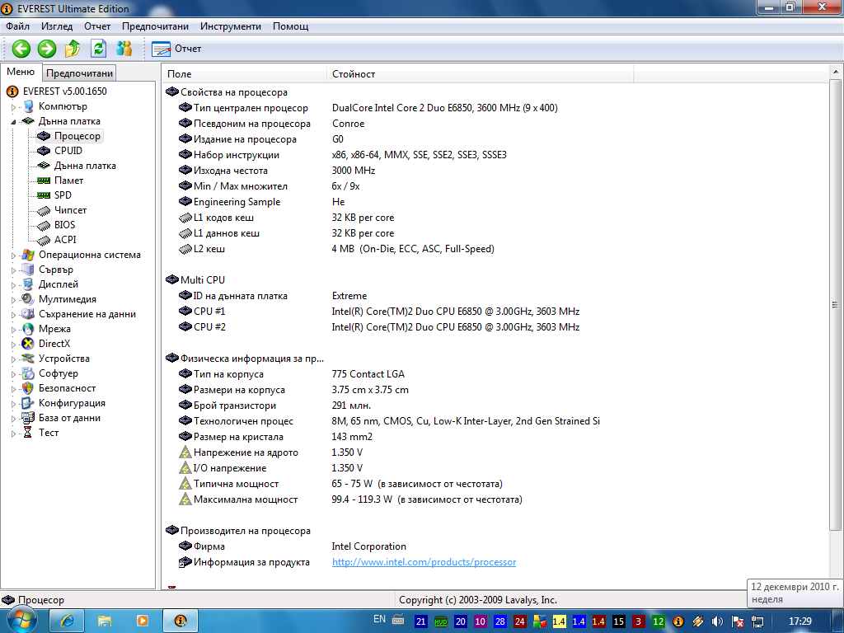This screenshot has height=633, width=844.
Task: Open the Предпочитани menu in menu bar
Action: (x=155, y=26)
